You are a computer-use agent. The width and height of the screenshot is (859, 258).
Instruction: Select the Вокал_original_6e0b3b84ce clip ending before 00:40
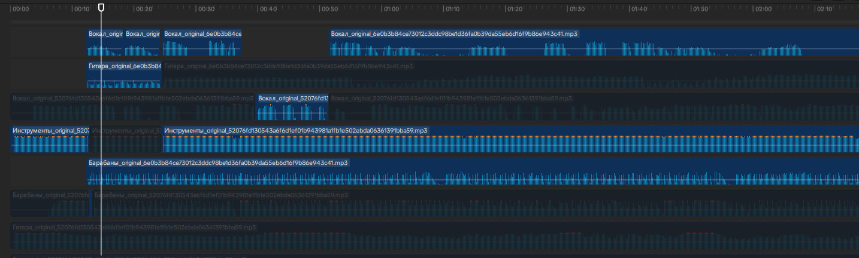[202, 42]
